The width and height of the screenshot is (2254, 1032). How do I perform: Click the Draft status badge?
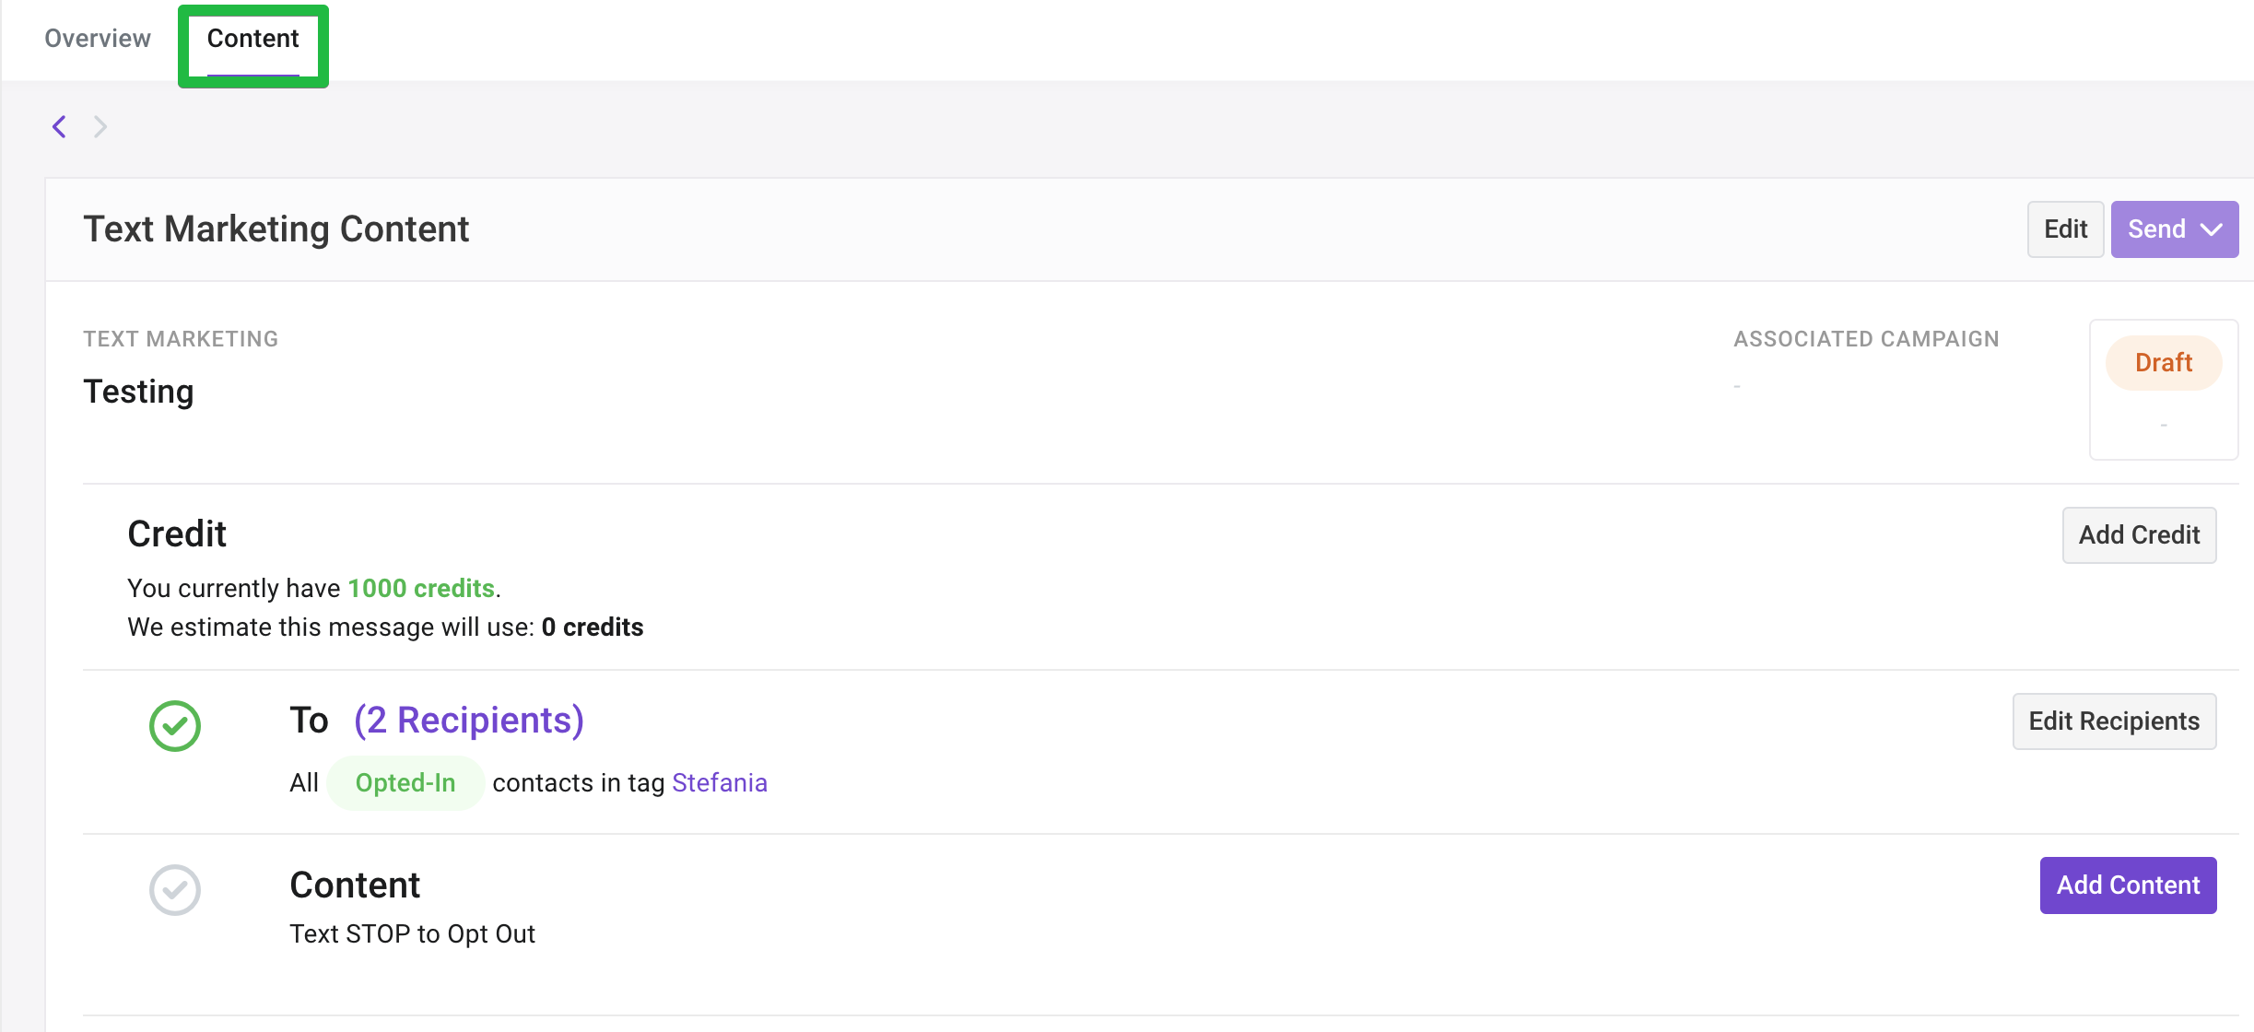pos(2164,363)
